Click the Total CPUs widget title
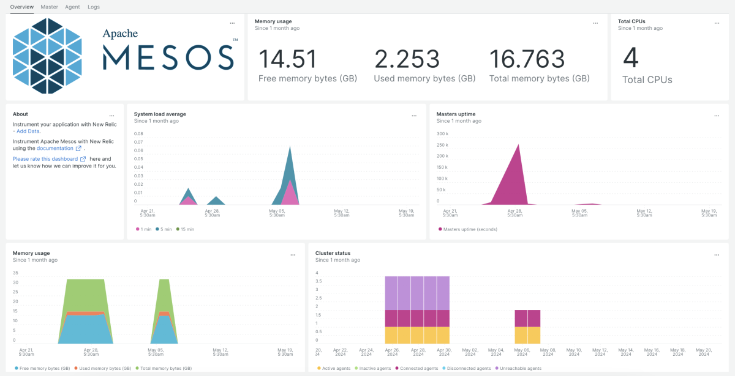Image resolution: width=735 pixels, height=376 pixels. pyautogui.click(x=631, y=21)
